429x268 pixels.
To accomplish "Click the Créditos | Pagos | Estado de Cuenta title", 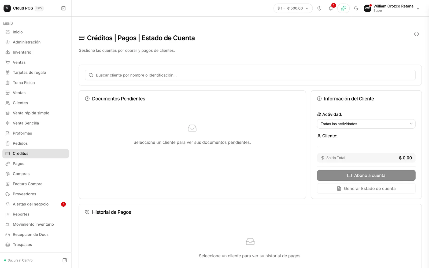I will click(141, 38).
